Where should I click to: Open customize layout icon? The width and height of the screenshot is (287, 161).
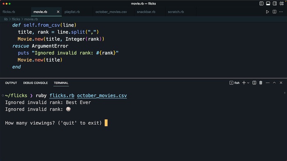click(282, 3)
